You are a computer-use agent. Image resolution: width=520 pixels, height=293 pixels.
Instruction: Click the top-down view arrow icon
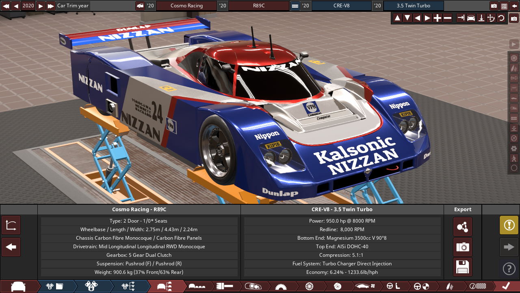(x=481, y=18)
